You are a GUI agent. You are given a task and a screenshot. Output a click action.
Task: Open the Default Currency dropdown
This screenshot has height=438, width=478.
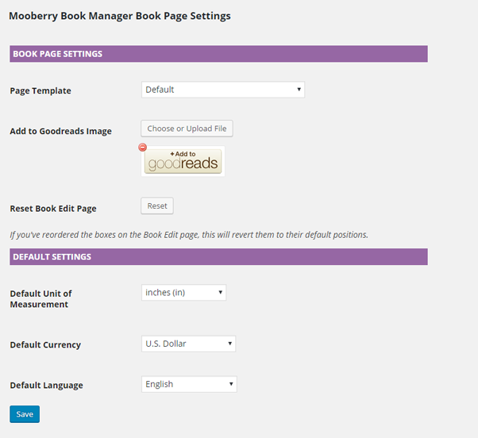tap(188, 344)
